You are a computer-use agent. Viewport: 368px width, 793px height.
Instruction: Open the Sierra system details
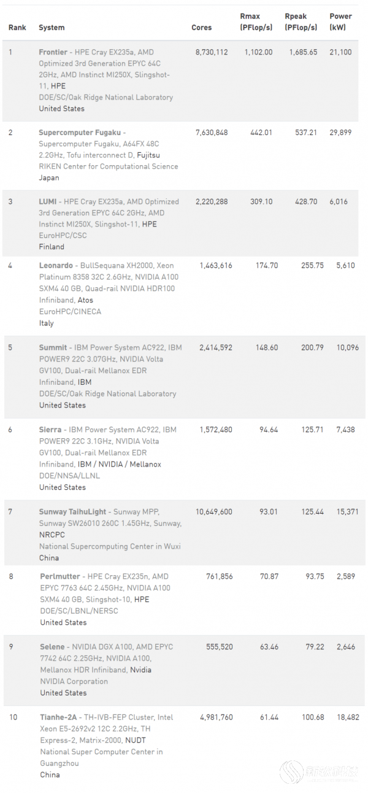[x=51, y=430]
